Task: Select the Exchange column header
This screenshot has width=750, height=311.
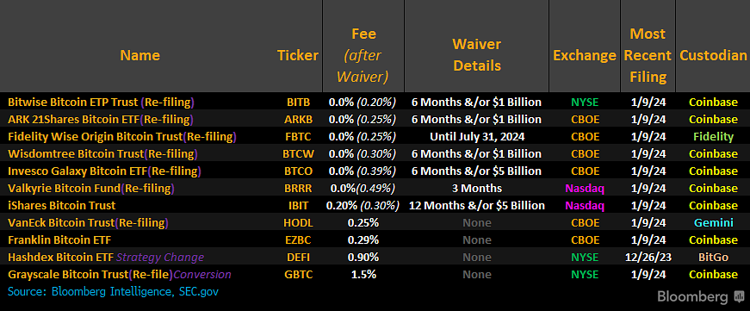Action: [x=585, y=55]
